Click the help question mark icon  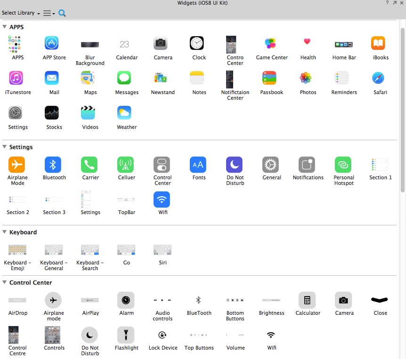click(387, 2)
